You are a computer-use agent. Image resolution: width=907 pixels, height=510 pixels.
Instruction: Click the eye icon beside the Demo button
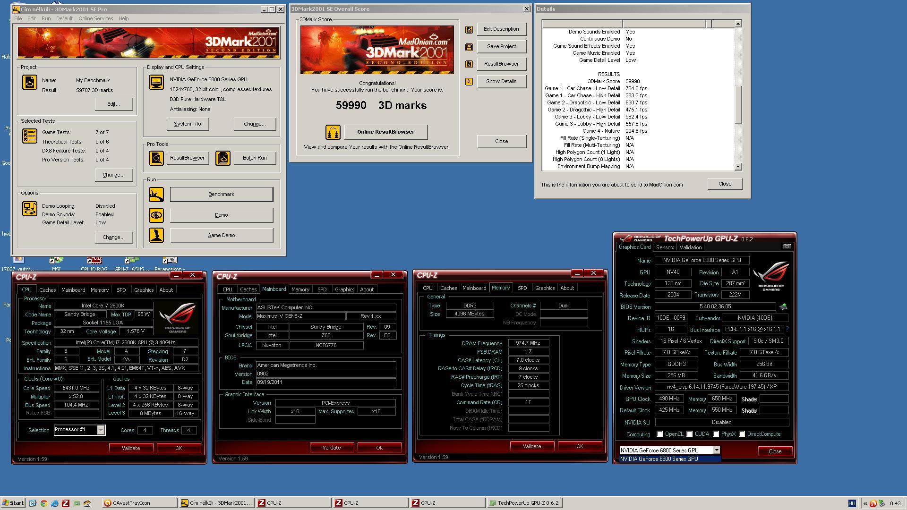156,215
